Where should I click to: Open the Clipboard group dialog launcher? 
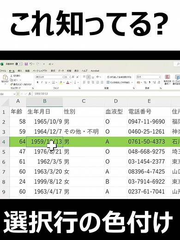[x=33, y=88]
